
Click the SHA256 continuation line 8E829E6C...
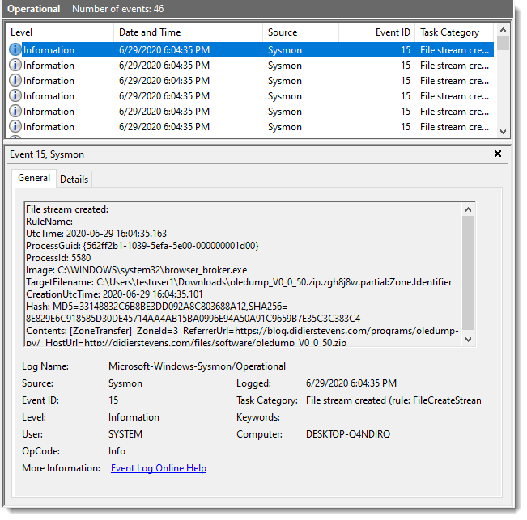(193, 319)
